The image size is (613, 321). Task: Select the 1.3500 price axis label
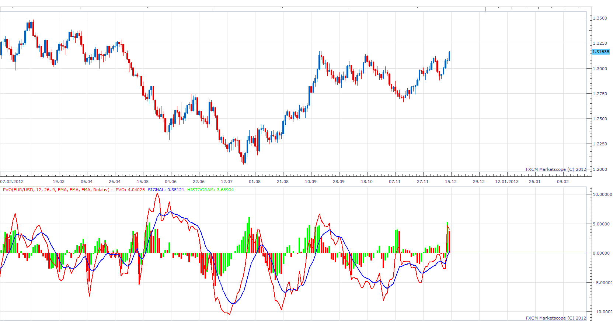(600, 18)
